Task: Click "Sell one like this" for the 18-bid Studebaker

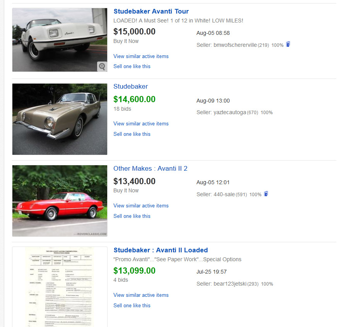Action: [x=132, y=134]
